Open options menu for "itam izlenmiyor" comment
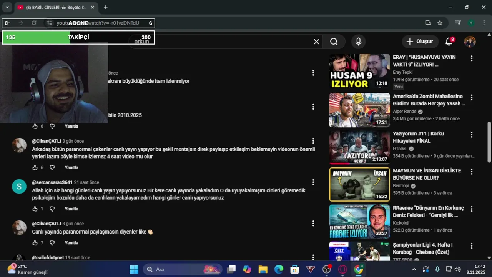Viewport: 492px width, 277px height. (x=313, y=73)
